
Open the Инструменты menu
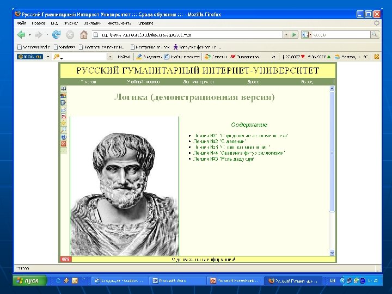(x=119, y=23)
